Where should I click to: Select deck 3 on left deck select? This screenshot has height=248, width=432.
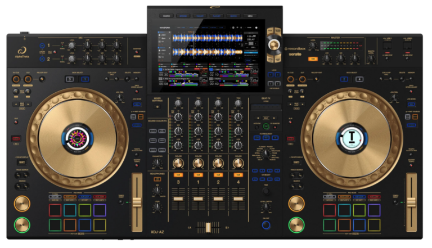coord(69,79)
